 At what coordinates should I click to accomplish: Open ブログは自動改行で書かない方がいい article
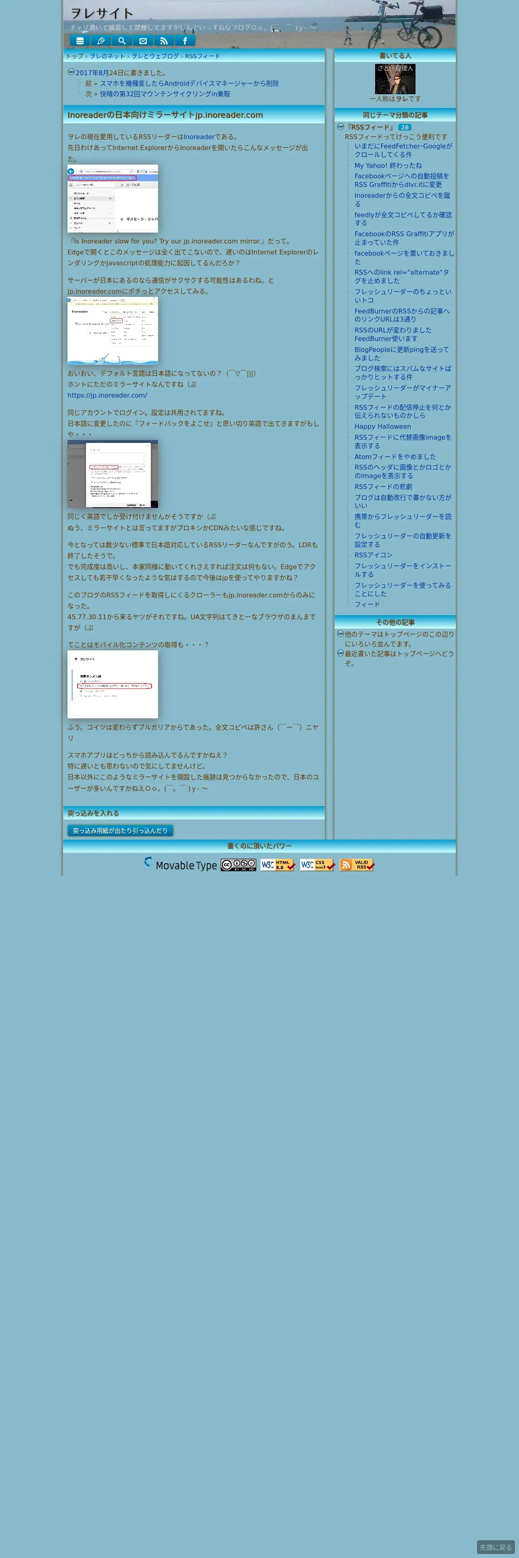(x=403, y=502)
